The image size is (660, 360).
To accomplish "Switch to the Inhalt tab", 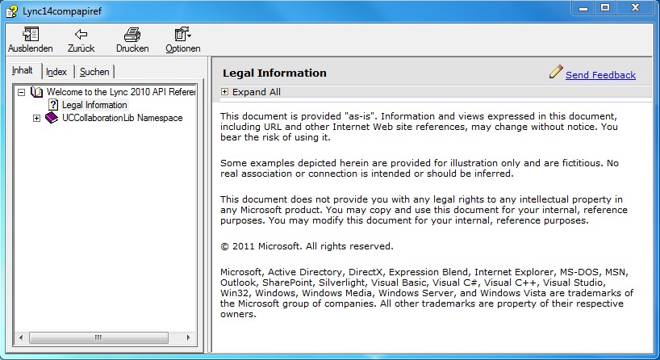I will click(23, 71).
